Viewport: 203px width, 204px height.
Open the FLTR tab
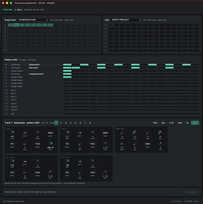click(x=172, y=123)
